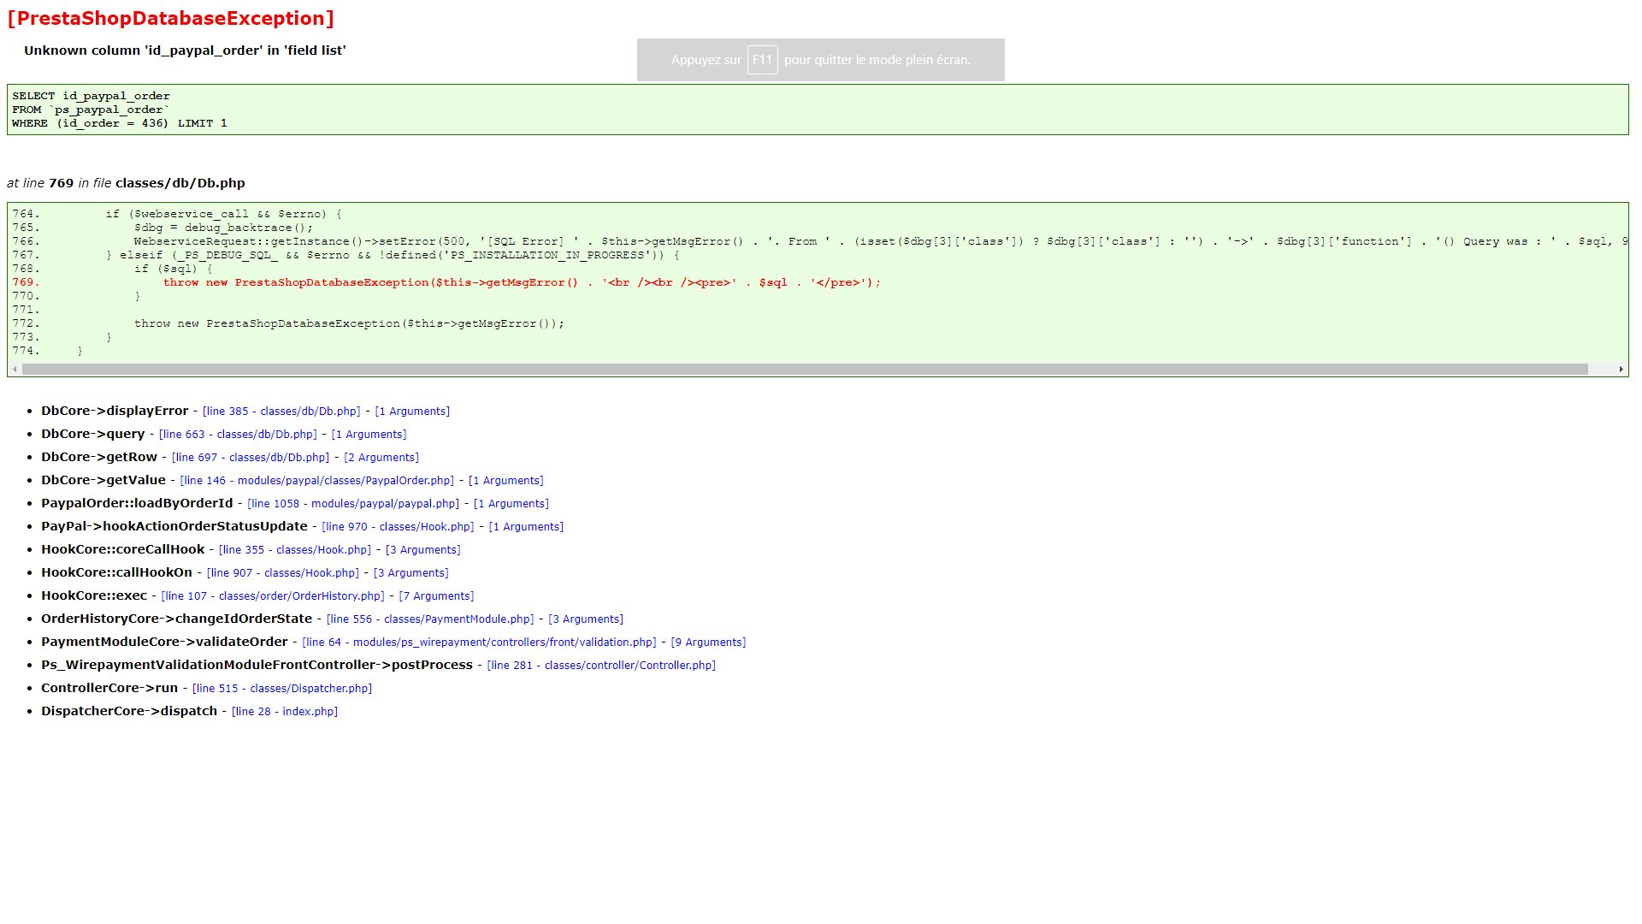Expand [1 Arguments] for DbCore->query
Screen dimensions: 1642x924
pyautogui.click(x=369, y=435)
